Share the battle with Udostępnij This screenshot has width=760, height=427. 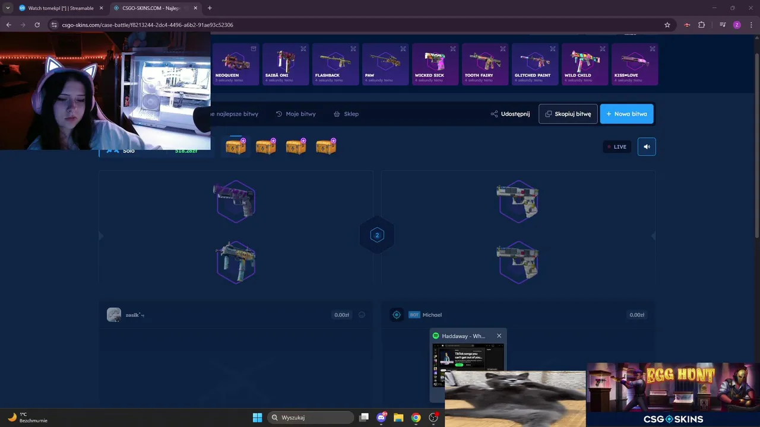[x=510, y=114]
